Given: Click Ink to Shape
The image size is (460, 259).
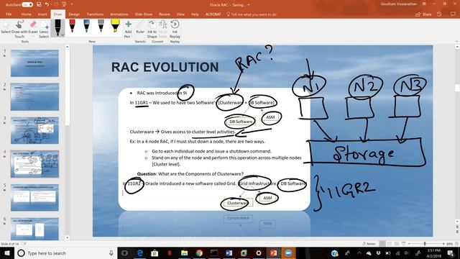Looking at the screenshot, I should point(152,29).
